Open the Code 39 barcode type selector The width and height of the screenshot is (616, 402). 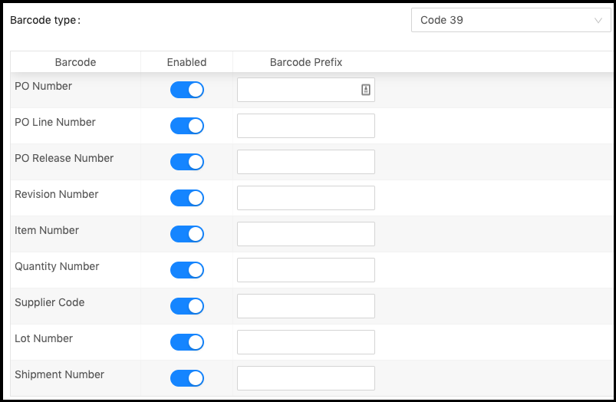coord(511,20)
